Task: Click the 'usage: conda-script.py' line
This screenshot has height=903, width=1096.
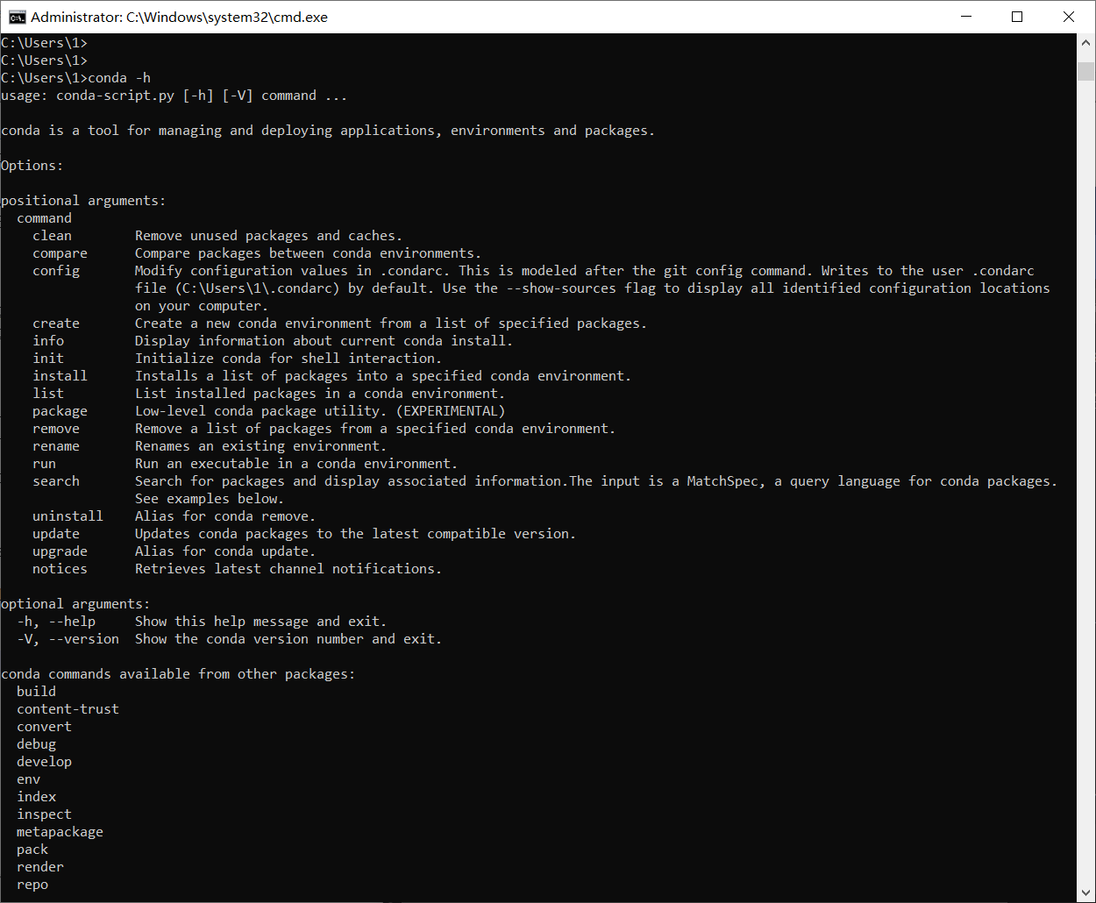Action: [x=174, y=96]
